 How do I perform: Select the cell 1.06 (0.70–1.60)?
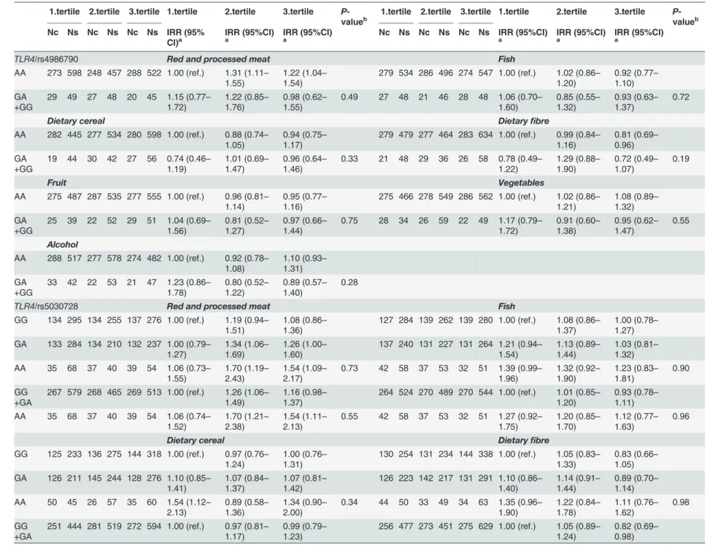(x=520, y=102)
